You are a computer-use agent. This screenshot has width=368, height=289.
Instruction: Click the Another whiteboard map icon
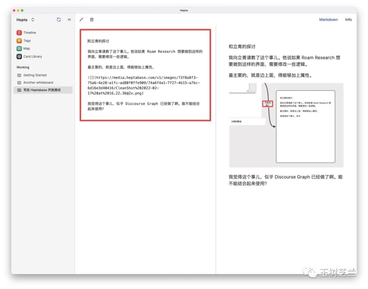click(19, 83)
